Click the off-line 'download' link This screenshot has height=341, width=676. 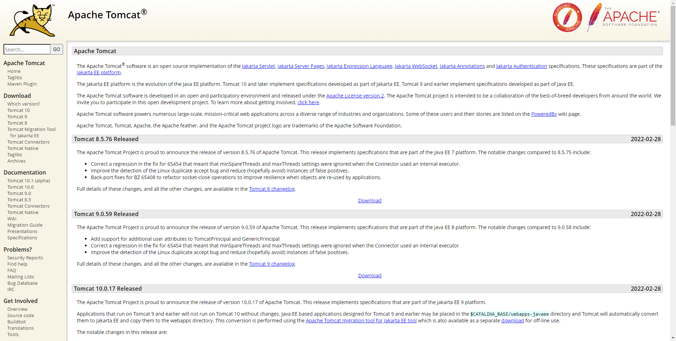click(513, 321)
